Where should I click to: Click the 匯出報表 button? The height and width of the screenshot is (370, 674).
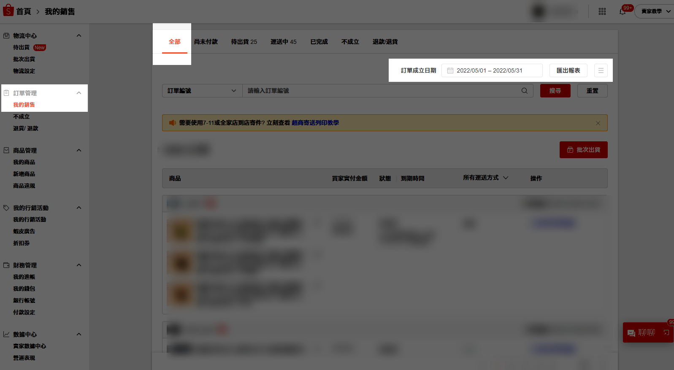[x=568, y=70]
